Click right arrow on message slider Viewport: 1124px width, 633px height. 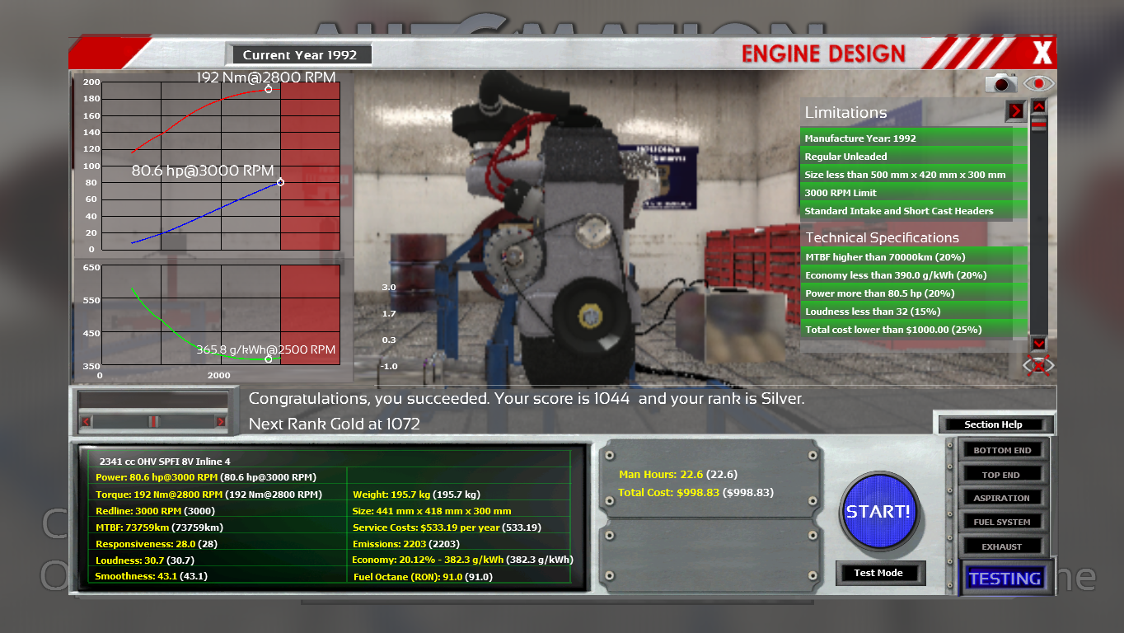(x=221, y=421)
